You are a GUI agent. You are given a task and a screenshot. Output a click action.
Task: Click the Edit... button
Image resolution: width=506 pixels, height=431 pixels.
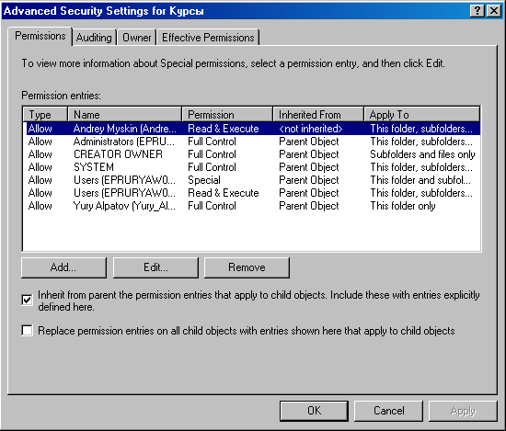(x=155, y=267)
